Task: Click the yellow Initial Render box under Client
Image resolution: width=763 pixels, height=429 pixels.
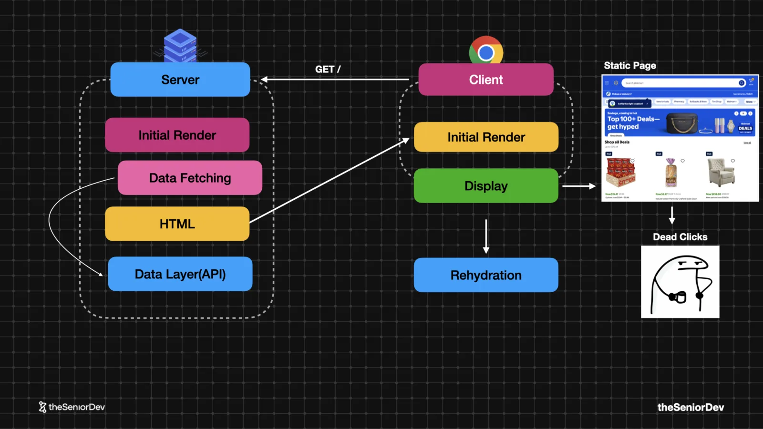Action: coord(486,137)
